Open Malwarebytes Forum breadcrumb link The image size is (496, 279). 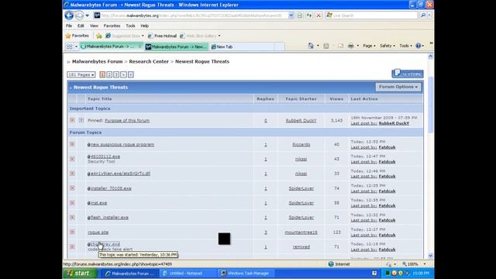(97, 61)
